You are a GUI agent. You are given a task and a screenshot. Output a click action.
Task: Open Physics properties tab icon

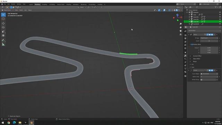click(185, 62)
